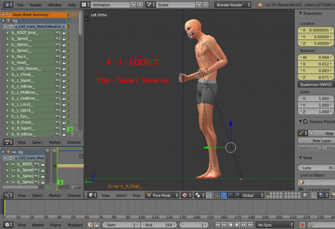Toggle visibility eye for b__ROOT channel
The height and width of the screenshot is (229, 335).
pyautogui.click(x=13, y=164)
